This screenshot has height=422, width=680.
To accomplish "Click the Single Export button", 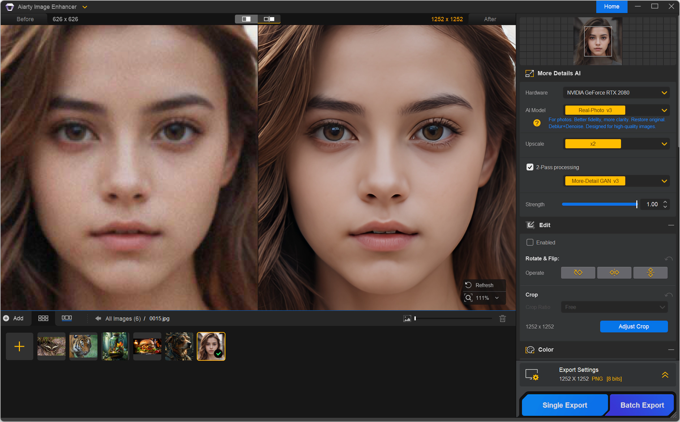I will (x=564, y=405).
